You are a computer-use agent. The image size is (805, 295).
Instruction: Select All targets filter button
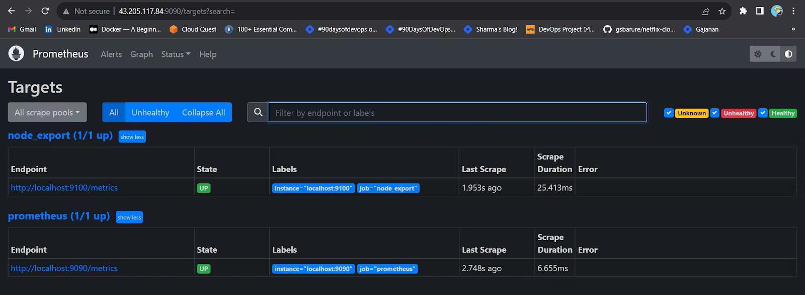[114, 112]
